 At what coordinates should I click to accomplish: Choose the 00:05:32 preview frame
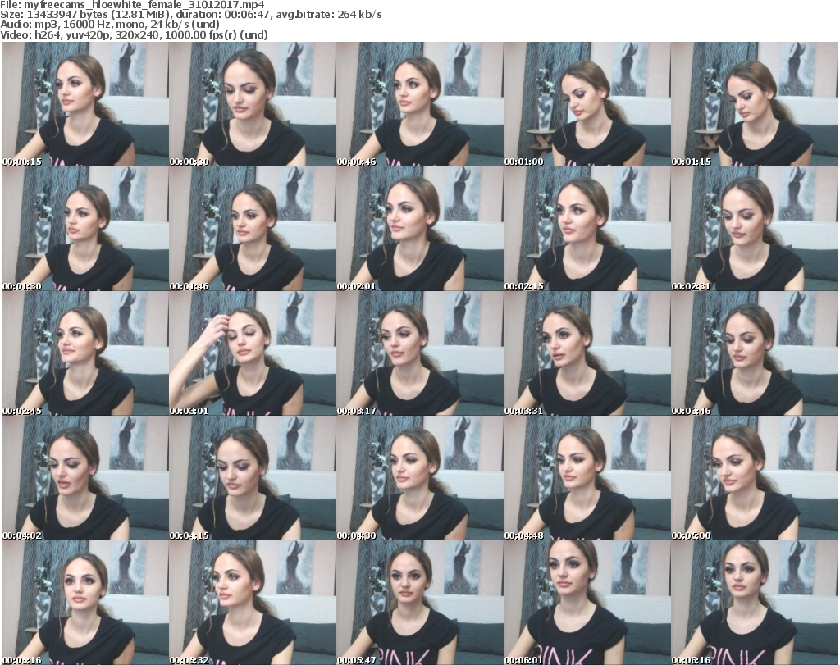[x=253, y=603]
